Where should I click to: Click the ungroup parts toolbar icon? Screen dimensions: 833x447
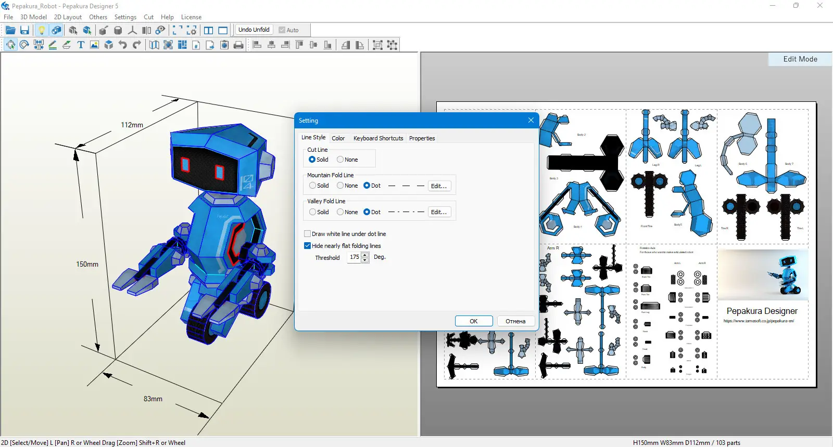click(392, 45)
